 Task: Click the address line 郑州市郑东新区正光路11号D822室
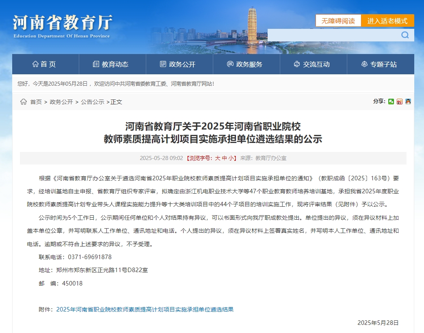click(x=102, y=270)
